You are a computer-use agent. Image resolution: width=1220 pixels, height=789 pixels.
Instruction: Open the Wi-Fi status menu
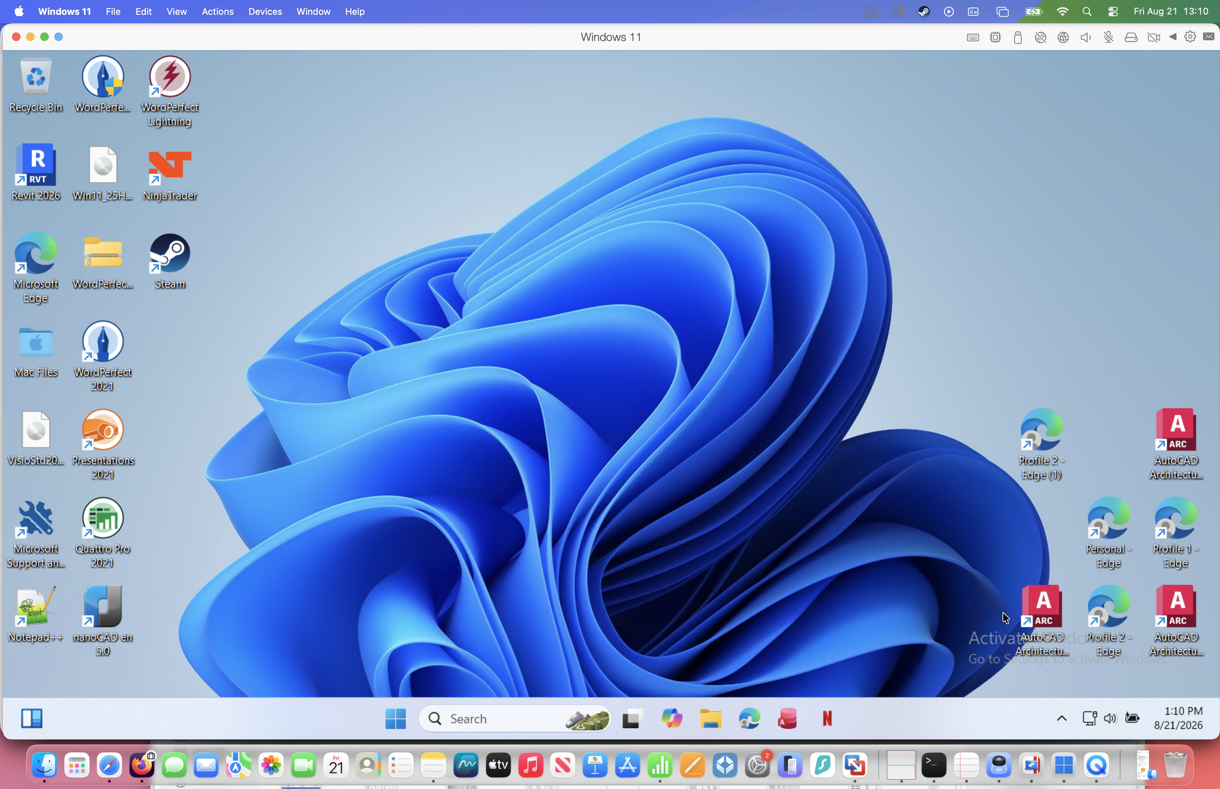[1062, 11]
